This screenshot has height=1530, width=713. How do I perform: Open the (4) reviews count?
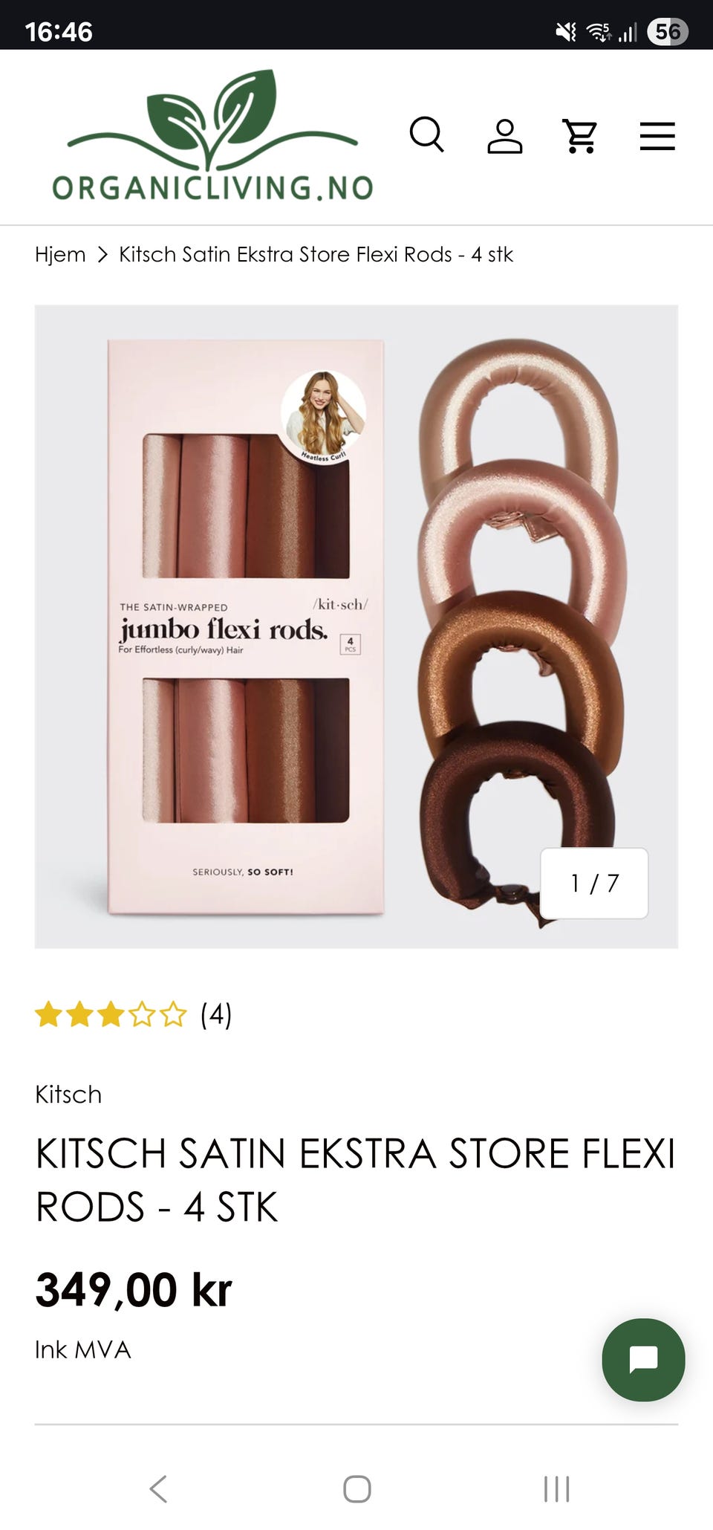[x=216, y=1014]
